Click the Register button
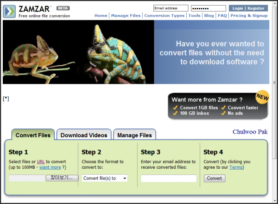Viewport: 278px width, 204px height. 257,8
